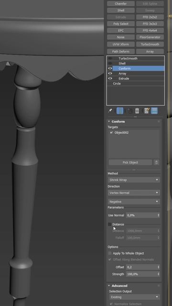Screen dimensions: 172x306
Task: Click TurboSmooth modifier set button
Action: tap(150, 44)
